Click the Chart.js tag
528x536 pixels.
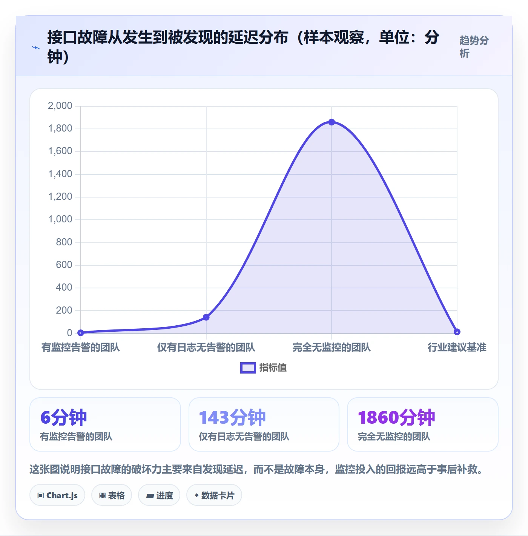click(57, 495)
